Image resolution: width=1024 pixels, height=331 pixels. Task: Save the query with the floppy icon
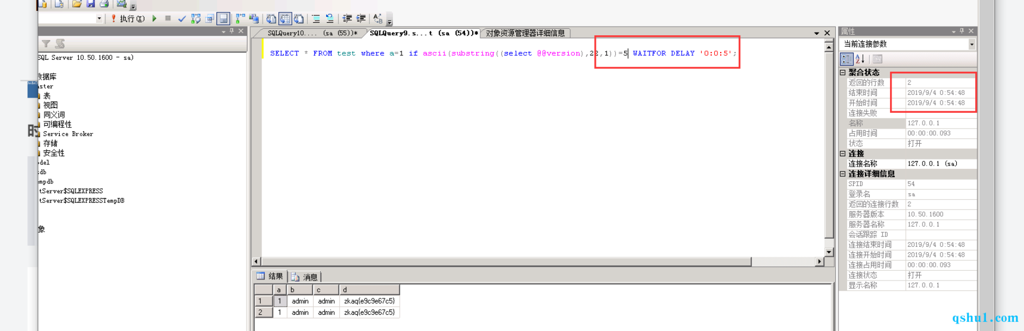coord(91,4)
